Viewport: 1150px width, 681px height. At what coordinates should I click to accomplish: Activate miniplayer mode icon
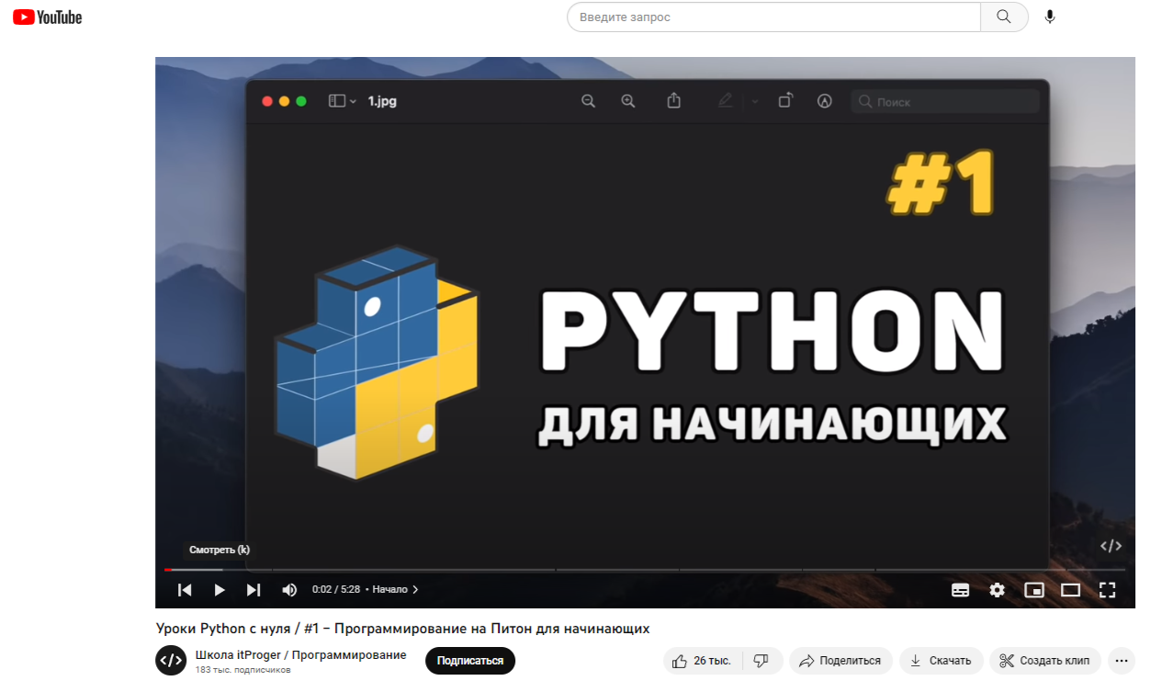click(x=1034, y=589)
